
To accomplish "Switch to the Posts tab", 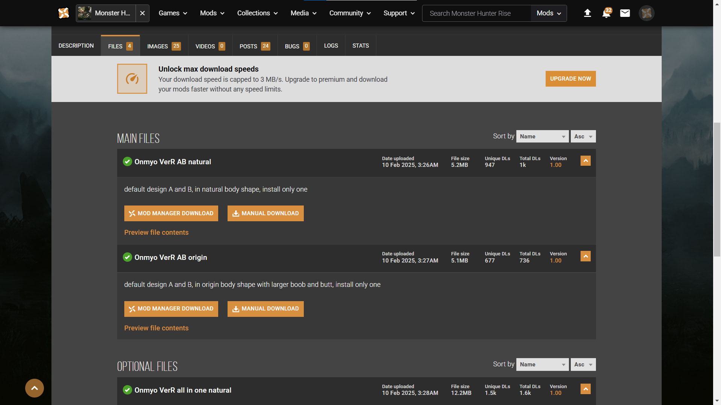I will tap(255, 46).
